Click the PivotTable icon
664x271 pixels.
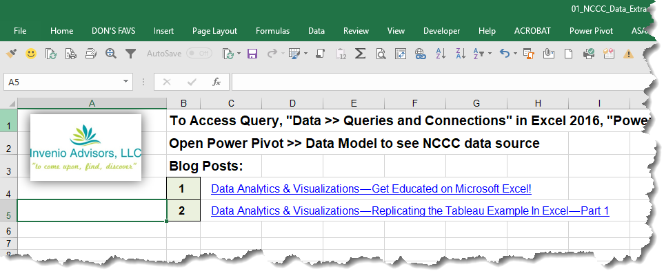(401, 54)
